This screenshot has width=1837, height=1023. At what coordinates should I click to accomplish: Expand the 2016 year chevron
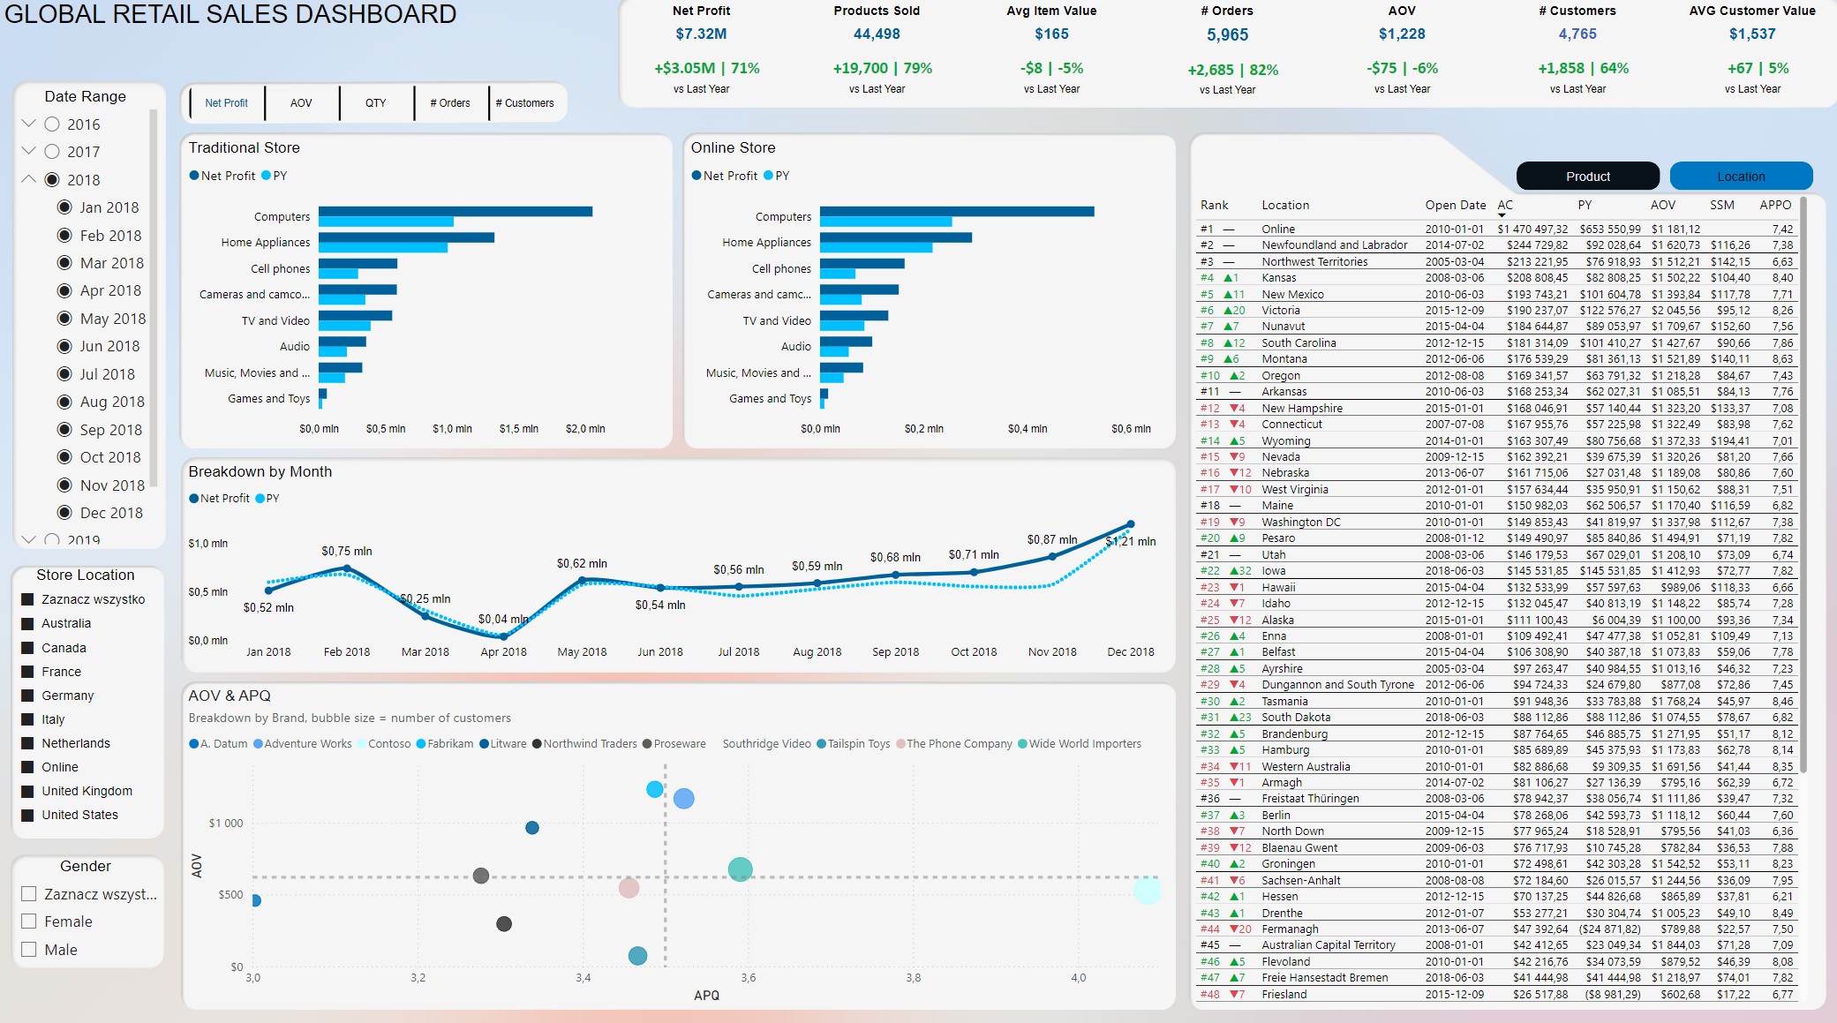[28, 124]
